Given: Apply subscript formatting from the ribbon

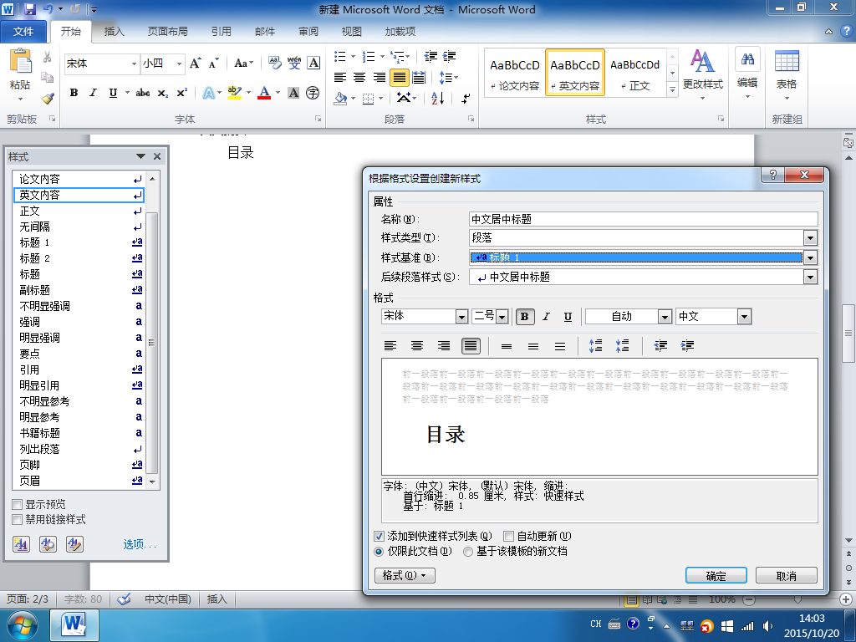Looking at the screenshot, I should click(x=163, y=93).
